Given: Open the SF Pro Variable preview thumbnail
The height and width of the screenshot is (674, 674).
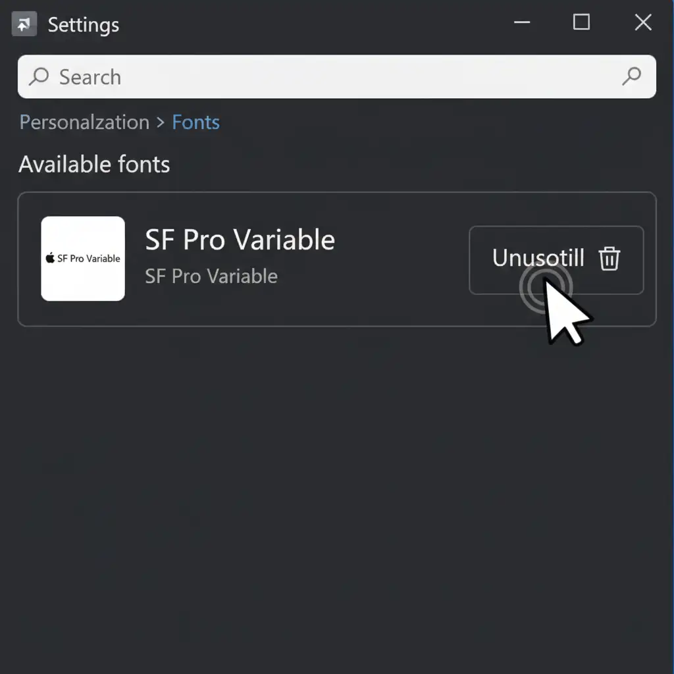Looking at the screenshot, I should 83,258.
